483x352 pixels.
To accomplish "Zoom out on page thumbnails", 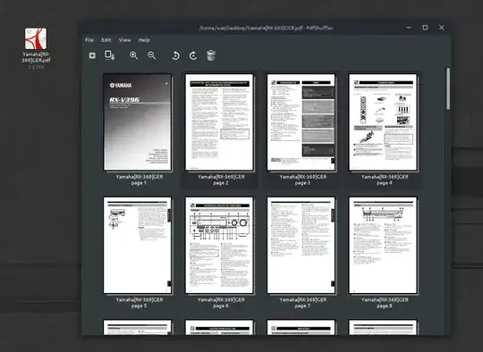I will pyautogui.click(x=151, y=55).
